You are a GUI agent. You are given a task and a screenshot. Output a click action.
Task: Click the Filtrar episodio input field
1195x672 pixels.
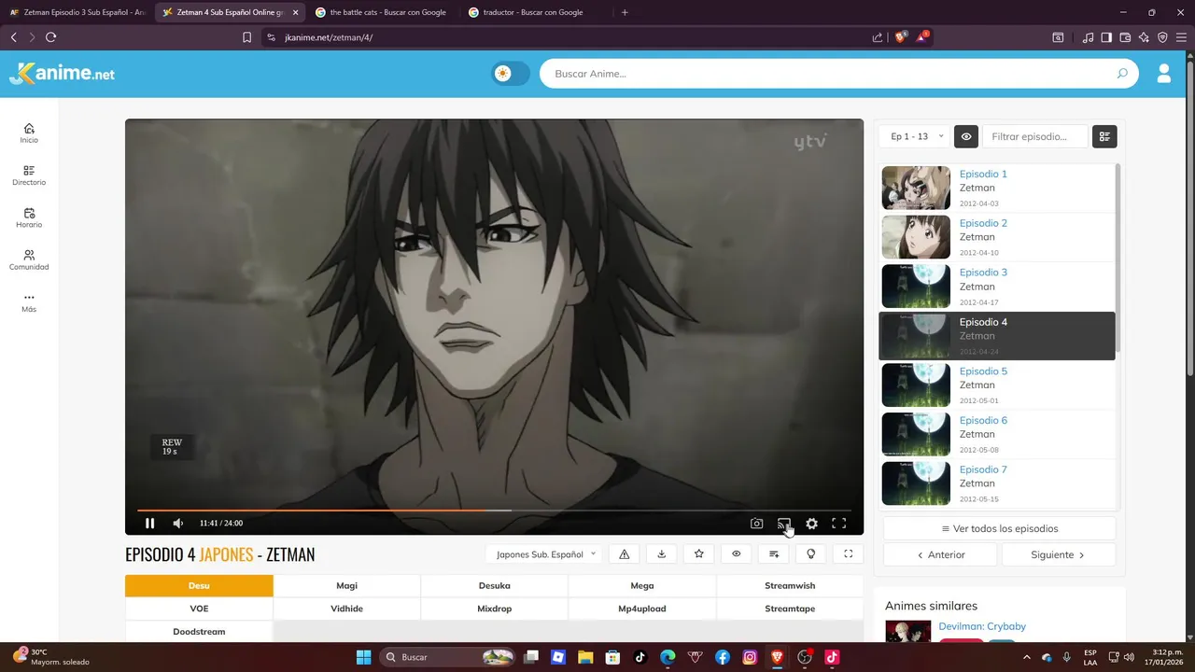pos(1035,136)
